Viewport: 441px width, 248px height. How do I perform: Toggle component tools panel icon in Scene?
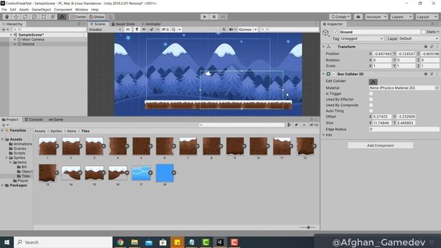pyautogui.click(x=224, y=30)
